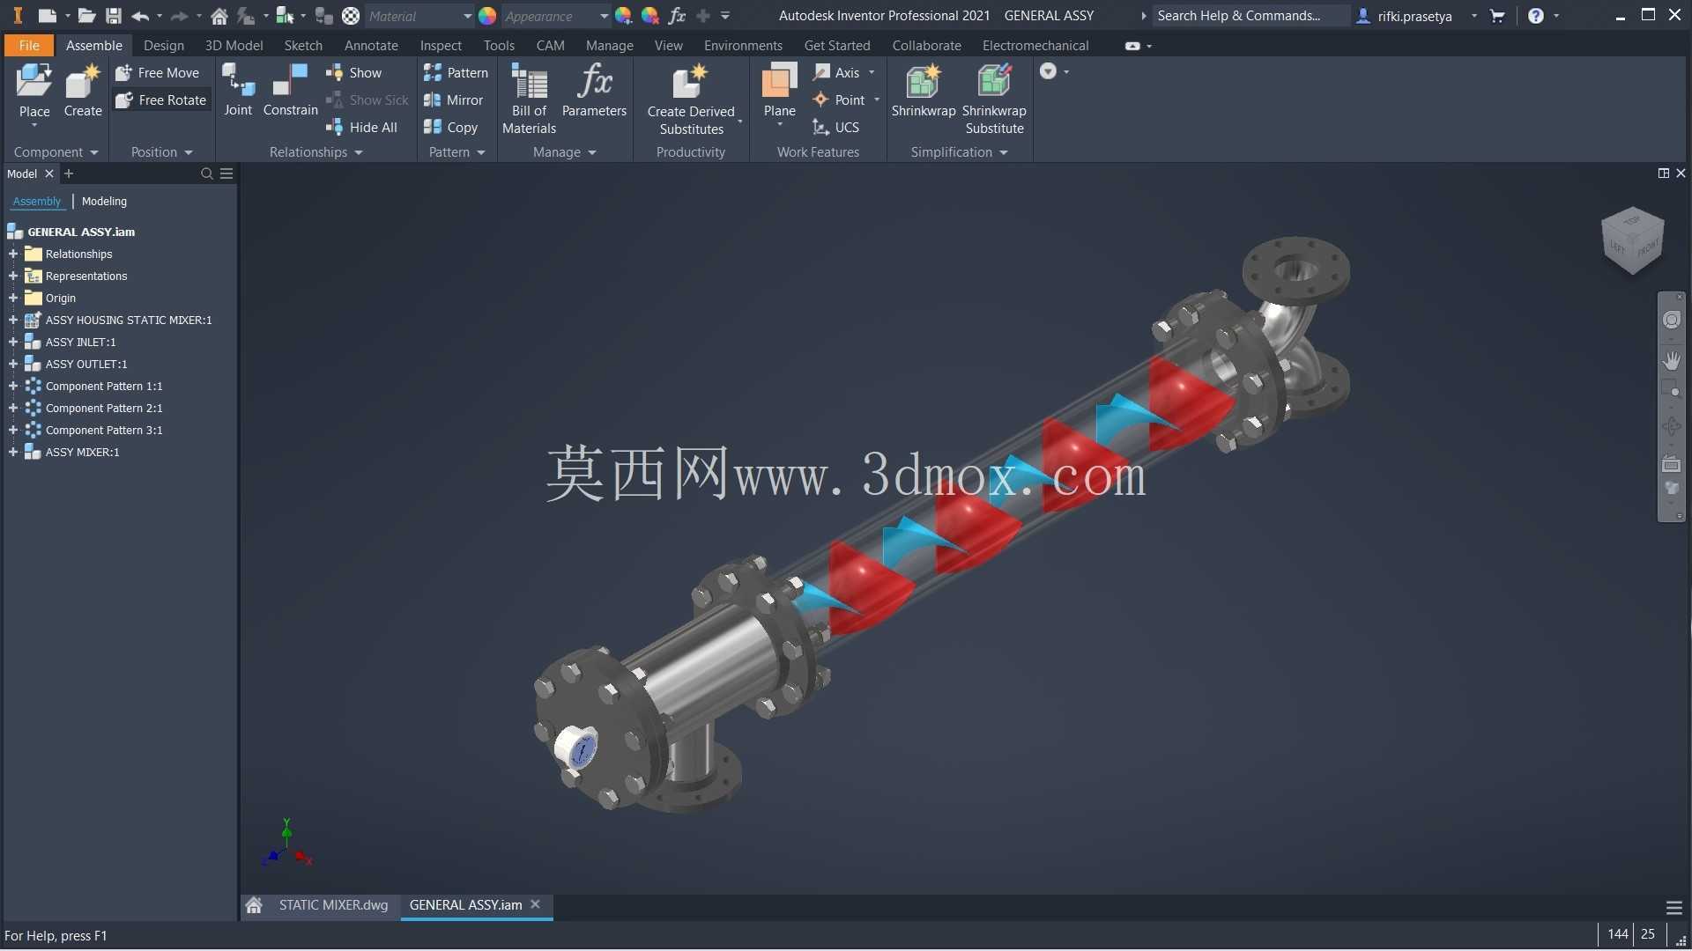
Task: Expand the ASSY INLET:1 node
Action: (x=13, y=342)
